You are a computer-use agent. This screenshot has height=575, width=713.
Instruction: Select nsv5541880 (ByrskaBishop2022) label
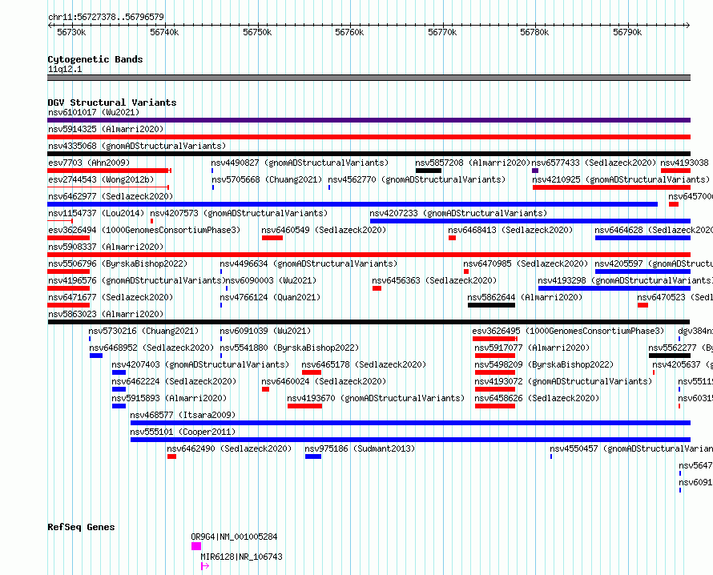point(289,348)
